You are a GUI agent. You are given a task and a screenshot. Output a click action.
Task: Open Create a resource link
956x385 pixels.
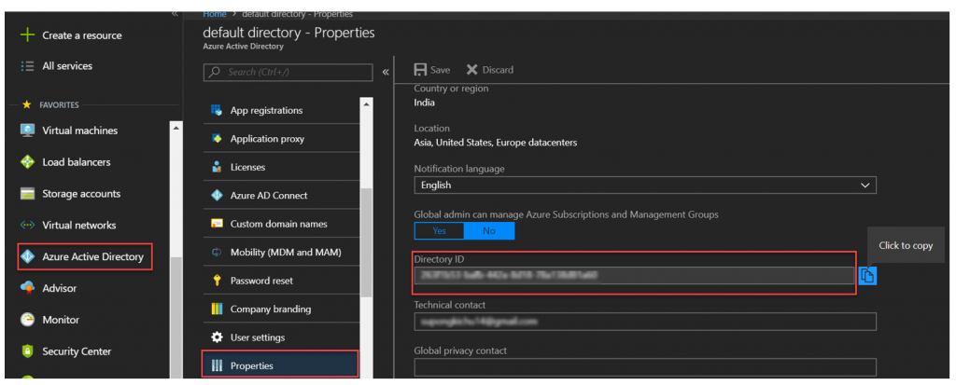click(x=82, y=35)
